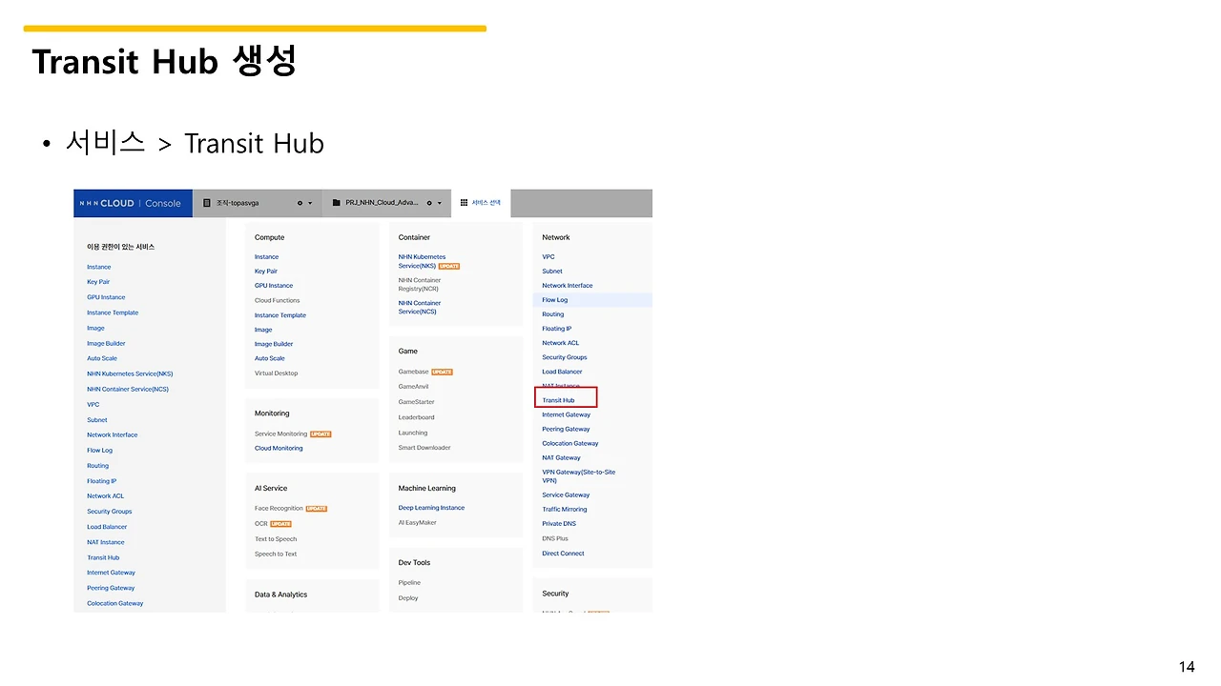Open Routing under Network section
Screen dimensions: 1221x686
coord(553,314)
